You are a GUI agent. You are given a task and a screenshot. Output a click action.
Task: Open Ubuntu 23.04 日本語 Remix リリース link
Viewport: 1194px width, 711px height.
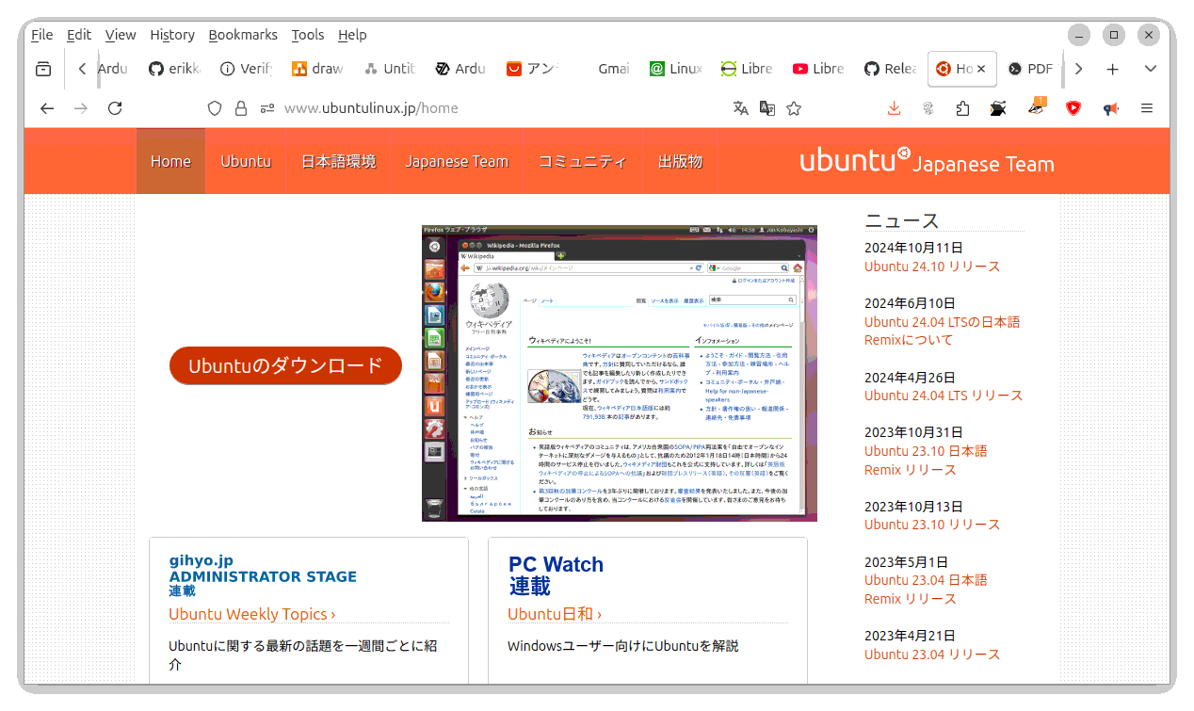click(926, 589)
